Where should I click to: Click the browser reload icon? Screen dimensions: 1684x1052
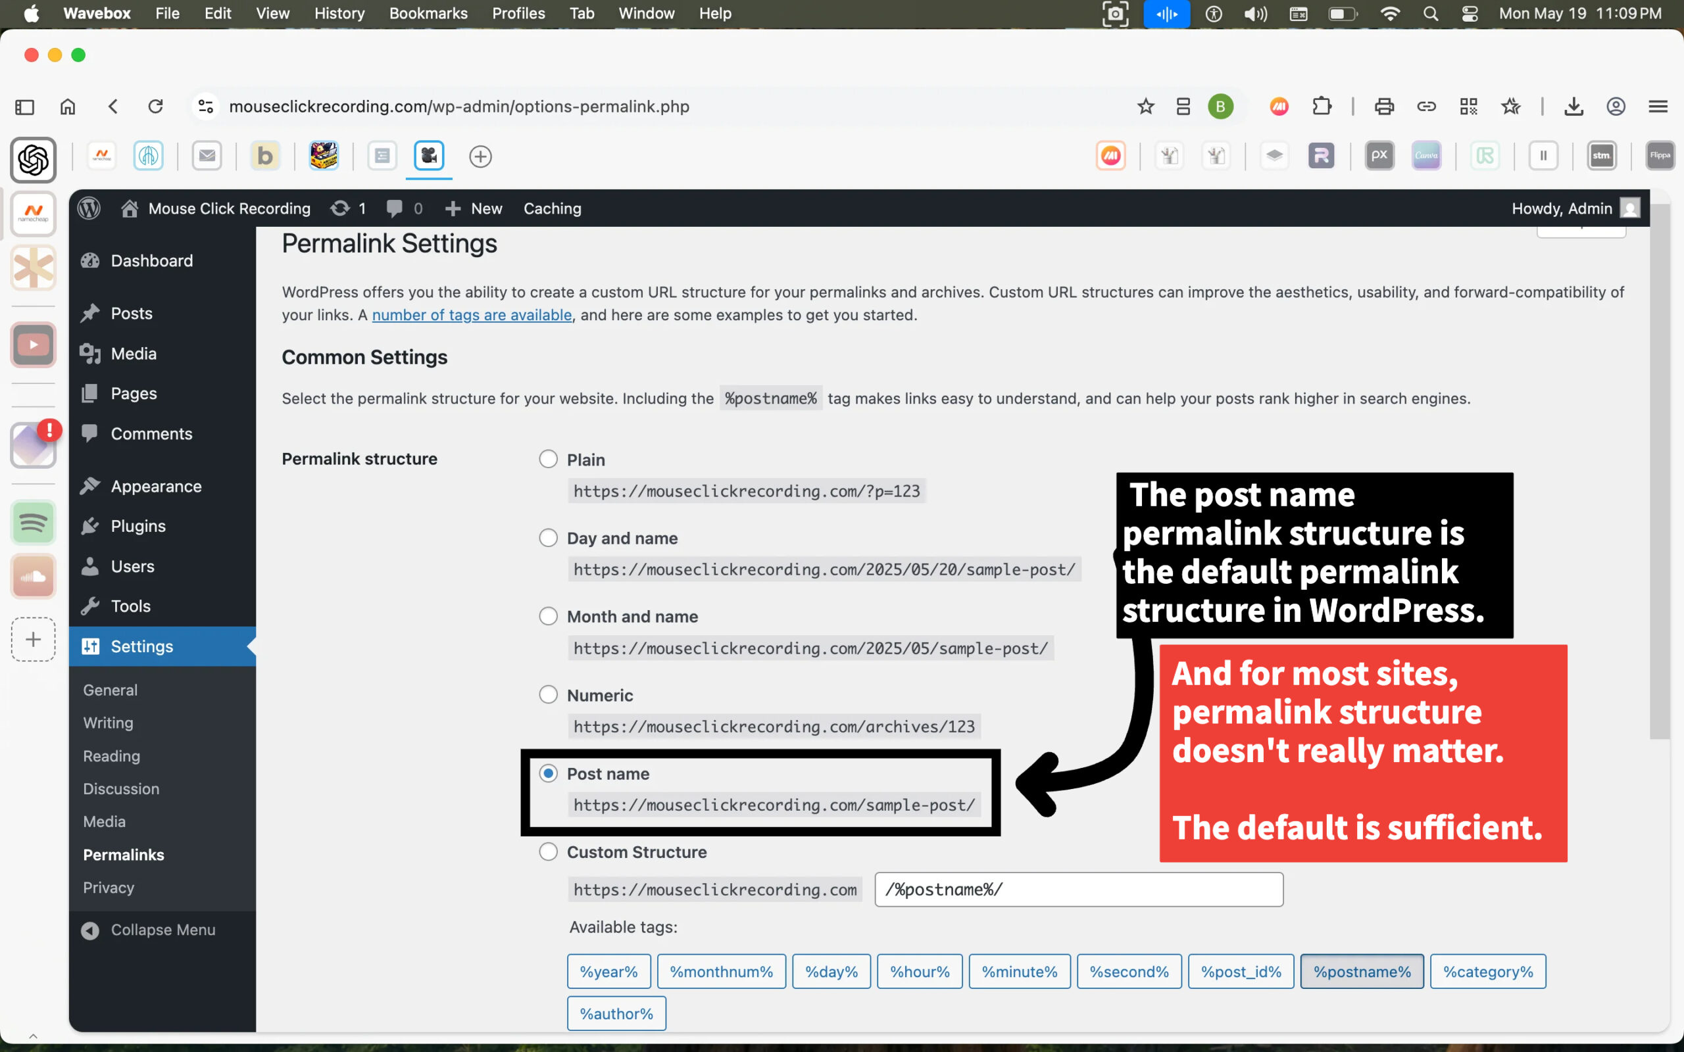(x=155, y=107)
